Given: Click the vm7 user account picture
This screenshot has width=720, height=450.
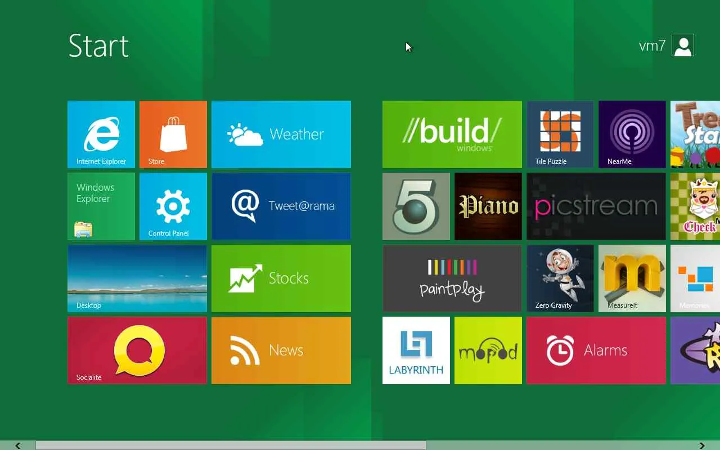Looking at the screenshot, I should 683,46.
